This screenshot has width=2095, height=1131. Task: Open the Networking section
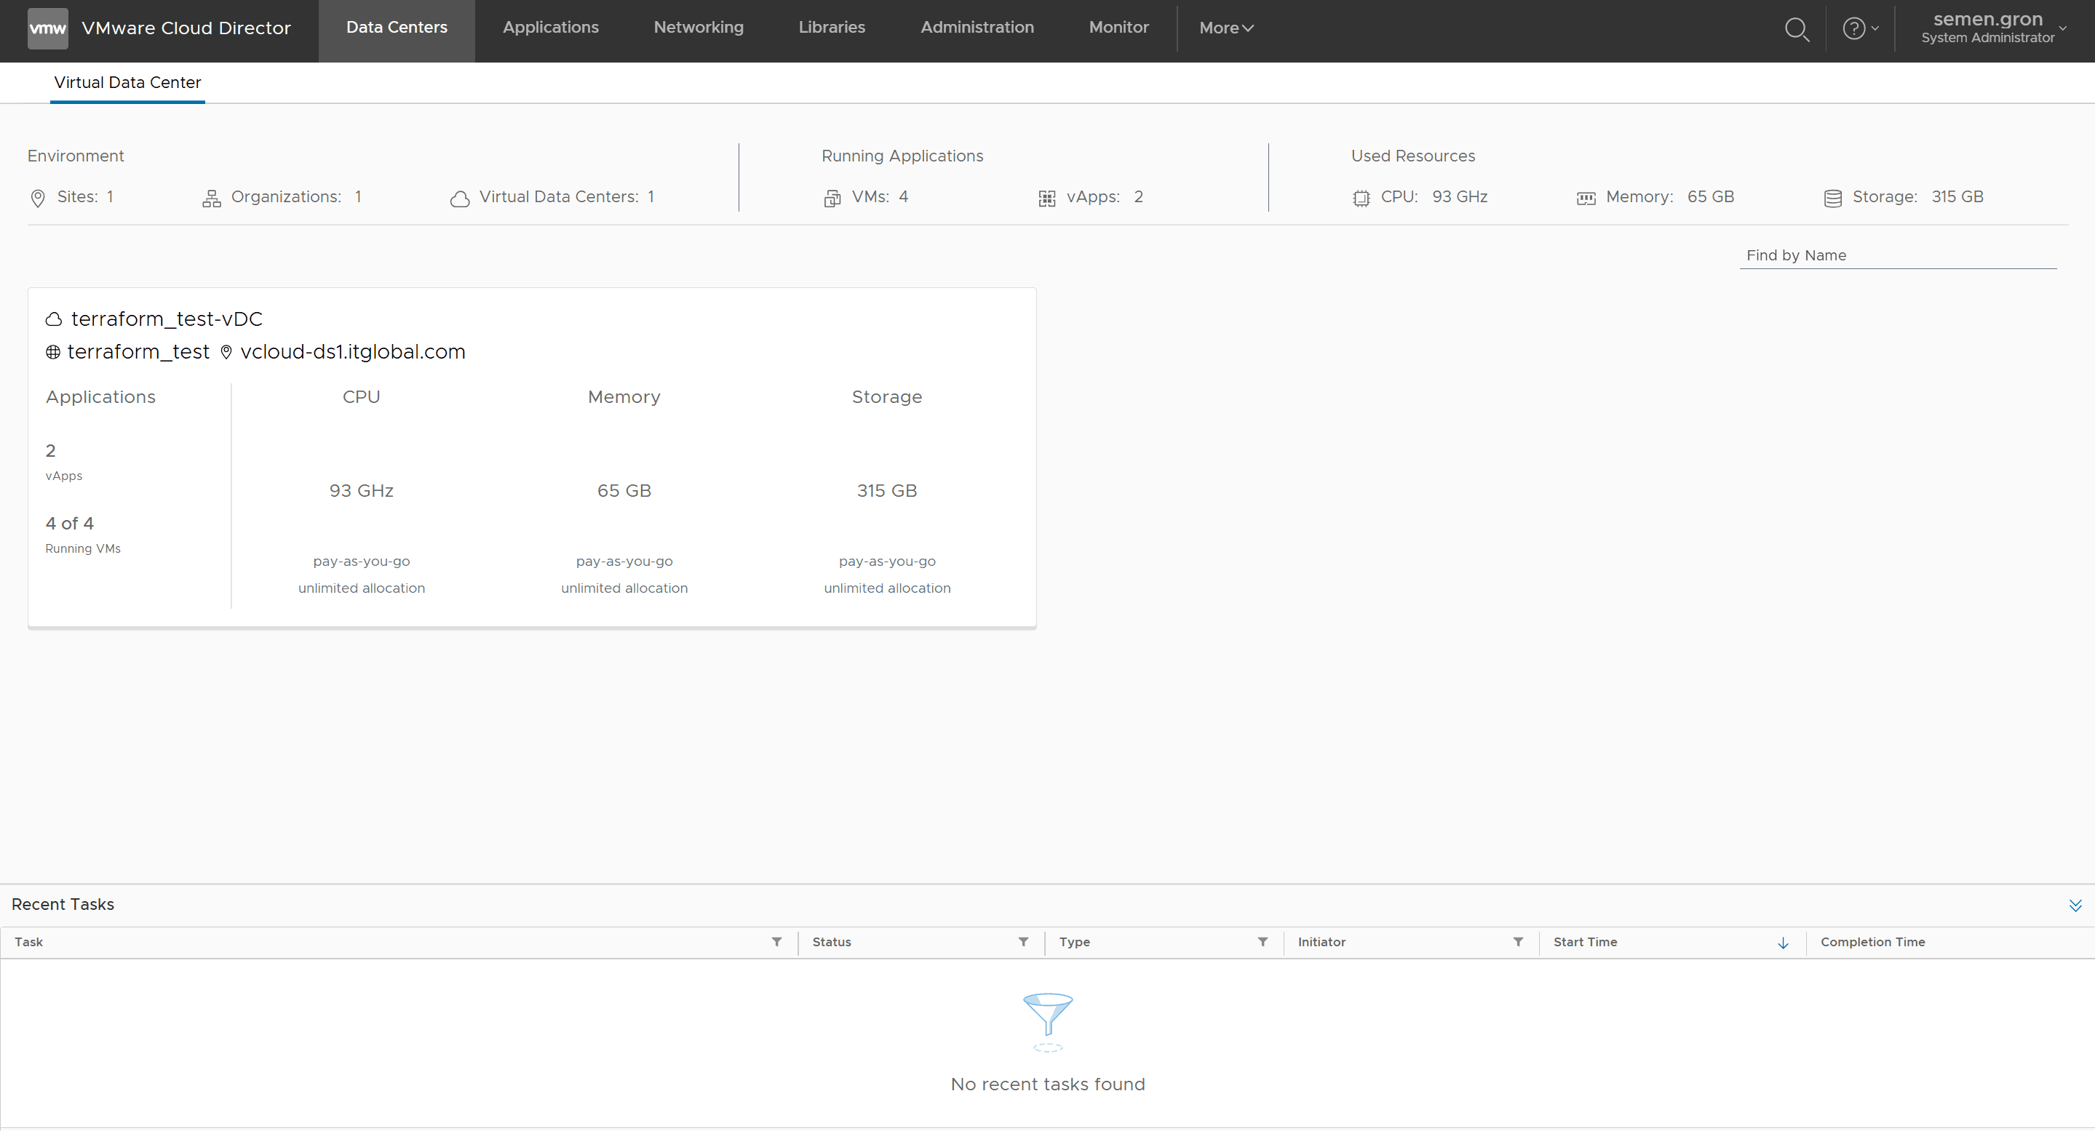pyautogui.click(x=699, y=28)
